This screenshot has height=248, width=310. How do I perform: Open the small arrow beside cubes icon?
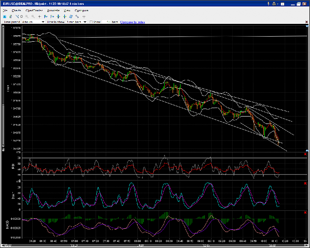[x=278, y=4]
